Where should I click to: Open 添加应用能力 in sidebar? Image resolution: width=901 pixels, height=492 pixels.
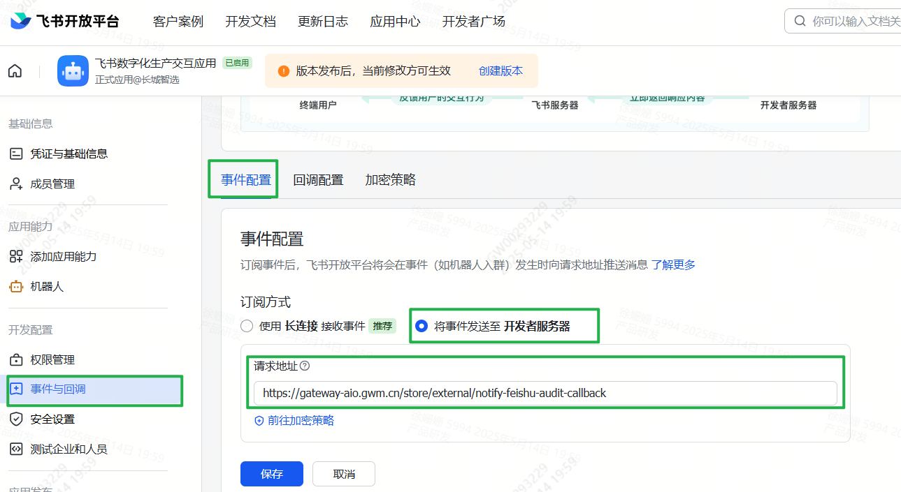point(63,256)
